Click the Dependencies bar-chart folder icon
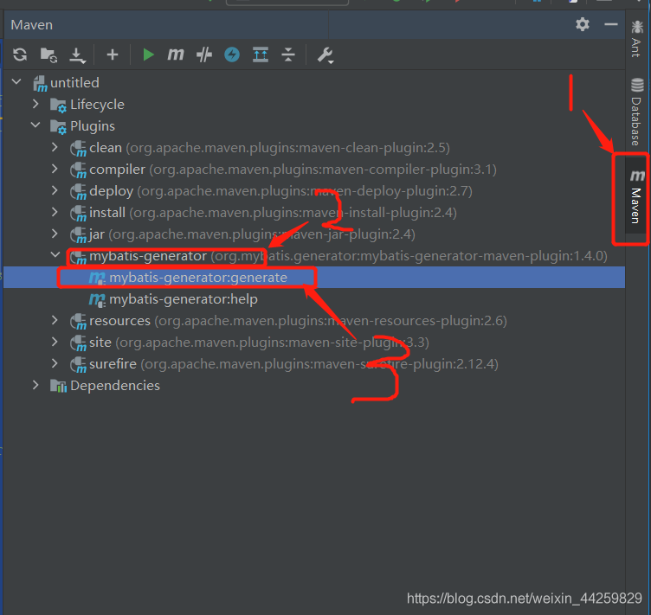Screen dimensions: 651x615 tap(58, 386)
